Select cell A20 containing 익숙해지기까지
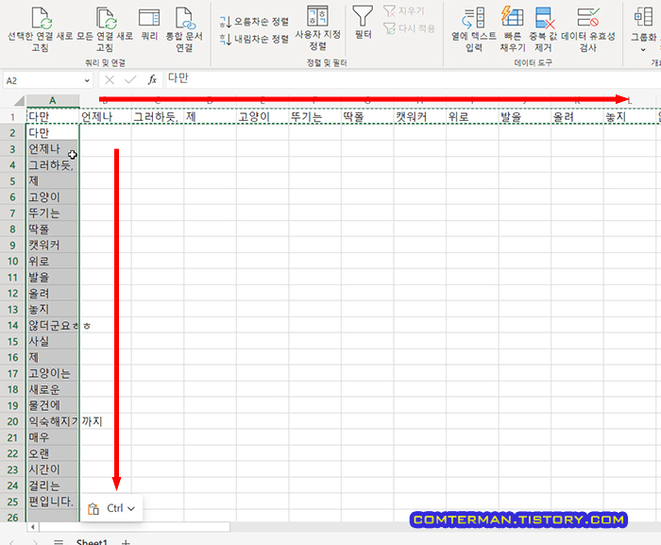This screenshot has height=545, width=661. [53, 421]
